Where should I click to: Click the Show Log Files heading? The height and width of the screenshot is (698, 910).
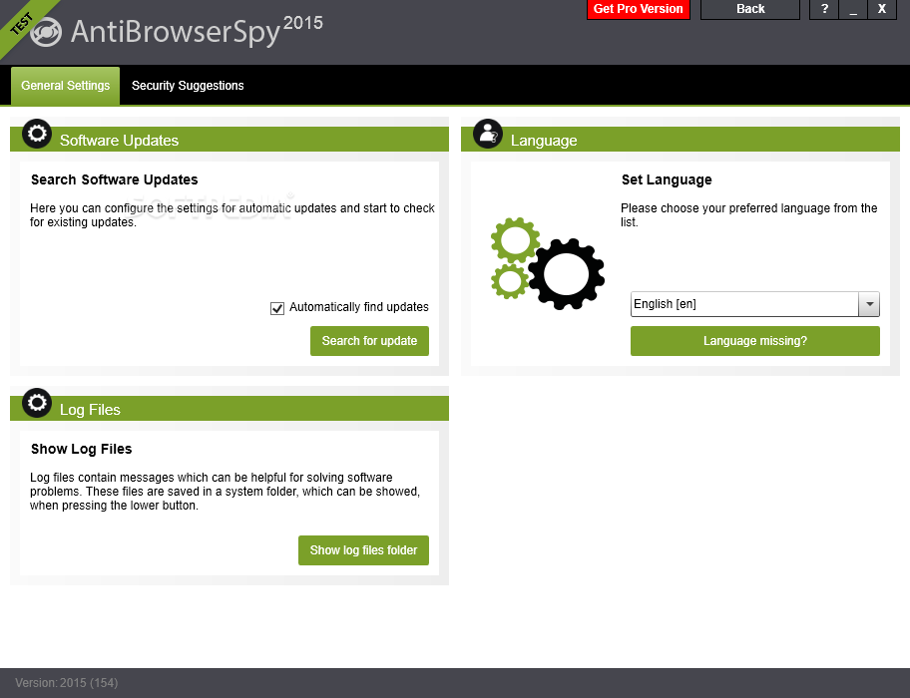81,449
